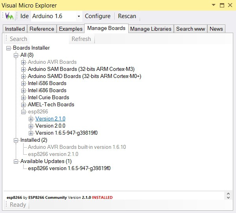
Task: Select Intel i686 Boards entry
Action: coord(47,90)
